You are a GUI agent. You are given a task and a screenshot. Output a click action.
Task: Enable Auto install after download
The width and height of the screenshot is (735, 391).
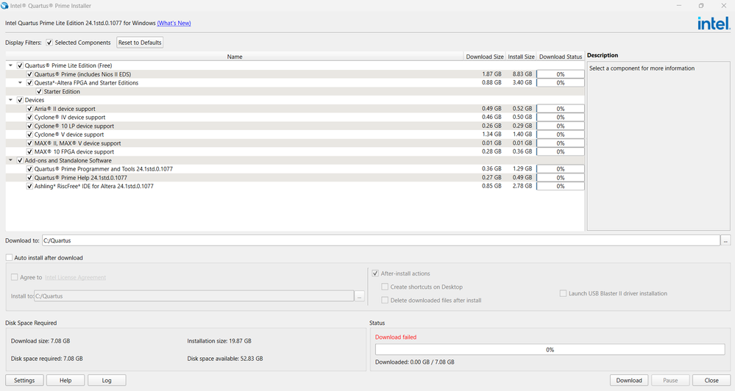pyautogui.click(x=9, y=257)
